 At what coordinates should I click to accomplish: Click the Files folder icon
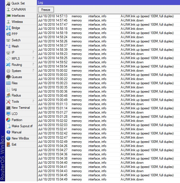click(8, 83)
